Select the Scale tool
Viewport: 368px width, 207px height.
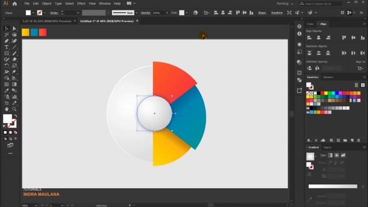[x=14, y=66]
